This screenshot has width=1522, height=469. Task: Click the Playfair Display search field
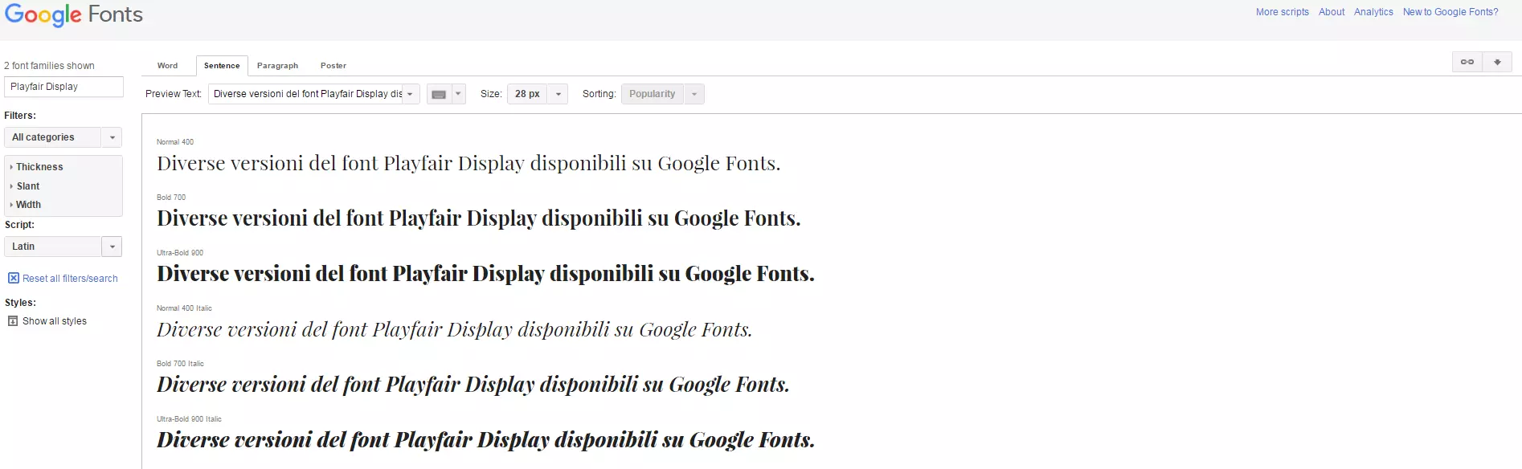tap(63, 87)
